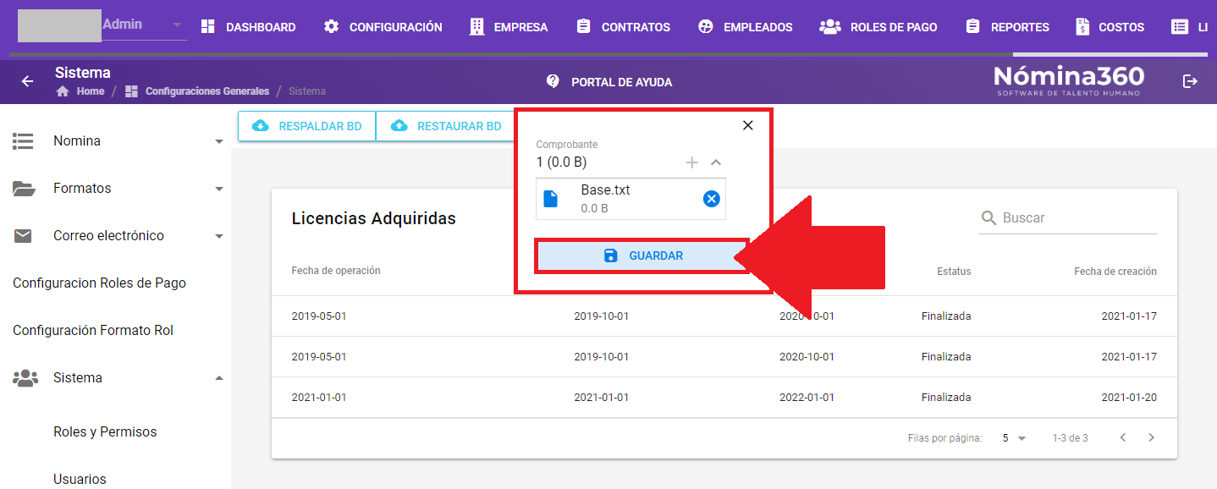Go to the next table page
The image size is (1217, 489).
pyautogui.click(x=1151, y=438)
